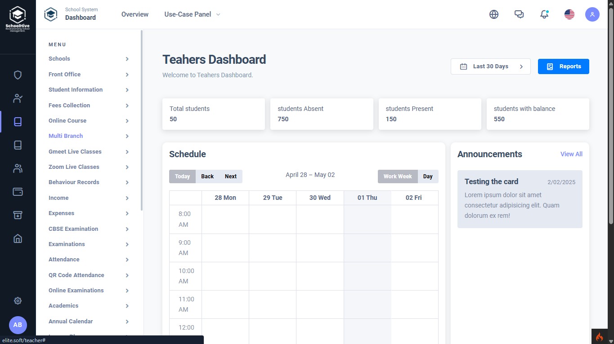Open Last 30 Days date range selector
The image size is (614, 344).
(x=490, y=66)
